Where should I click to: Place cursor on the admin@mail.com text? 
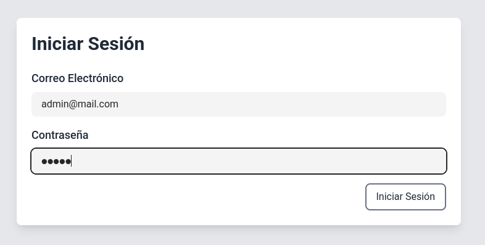coord(80,104)
